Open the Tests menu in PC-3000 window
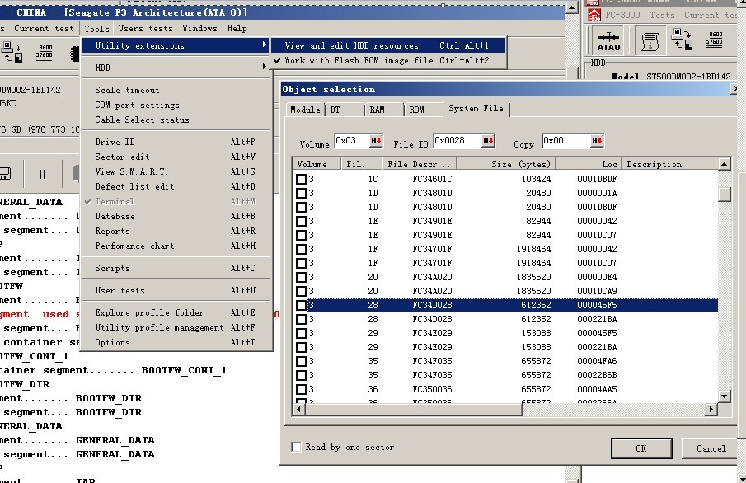 (662, 15)
